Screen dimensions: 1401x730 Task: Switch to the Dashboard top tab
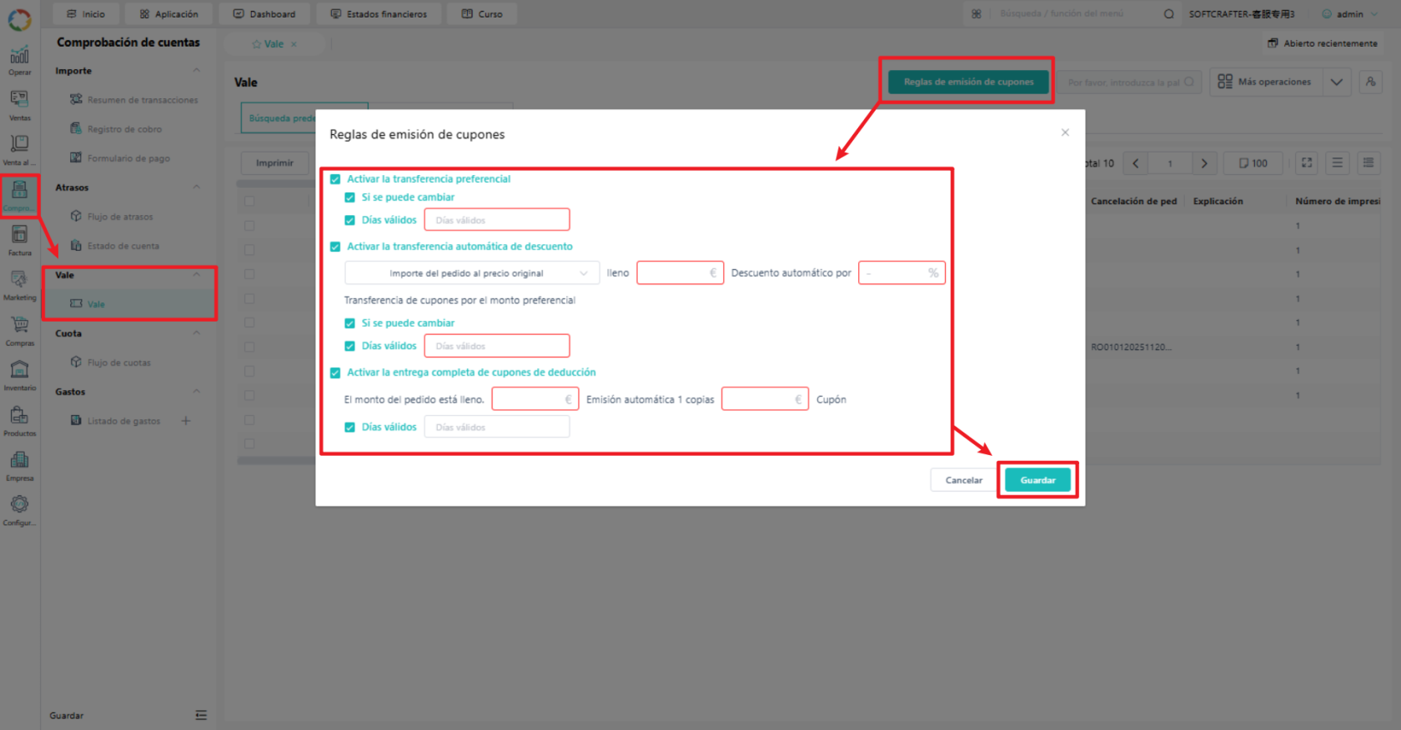264,14
